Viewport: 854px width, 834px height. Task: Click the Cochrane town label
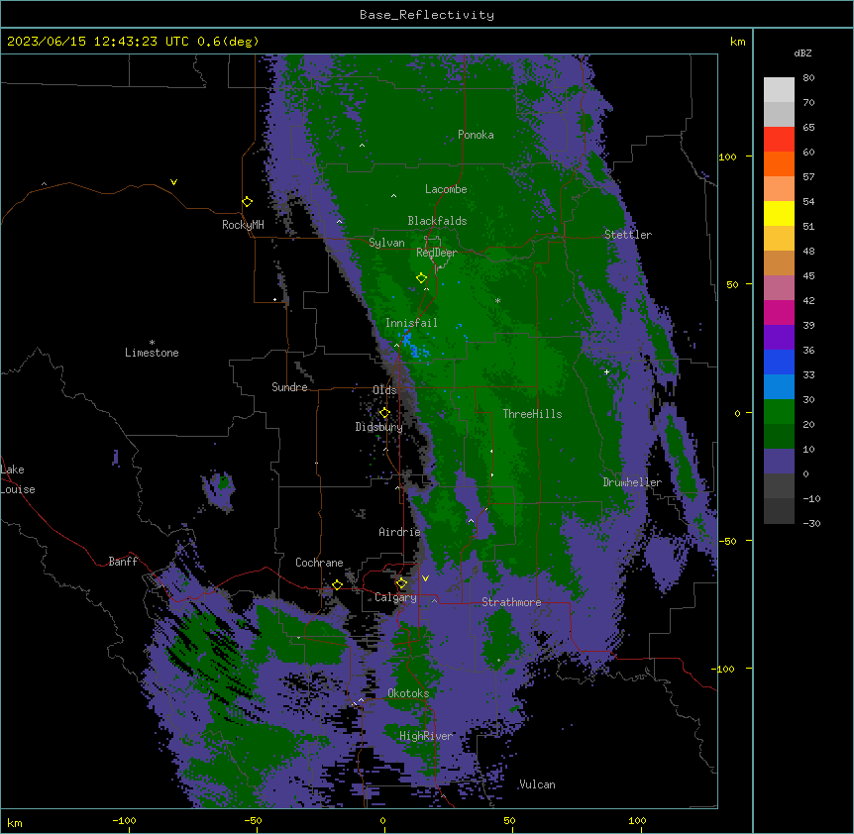(319, 563)
